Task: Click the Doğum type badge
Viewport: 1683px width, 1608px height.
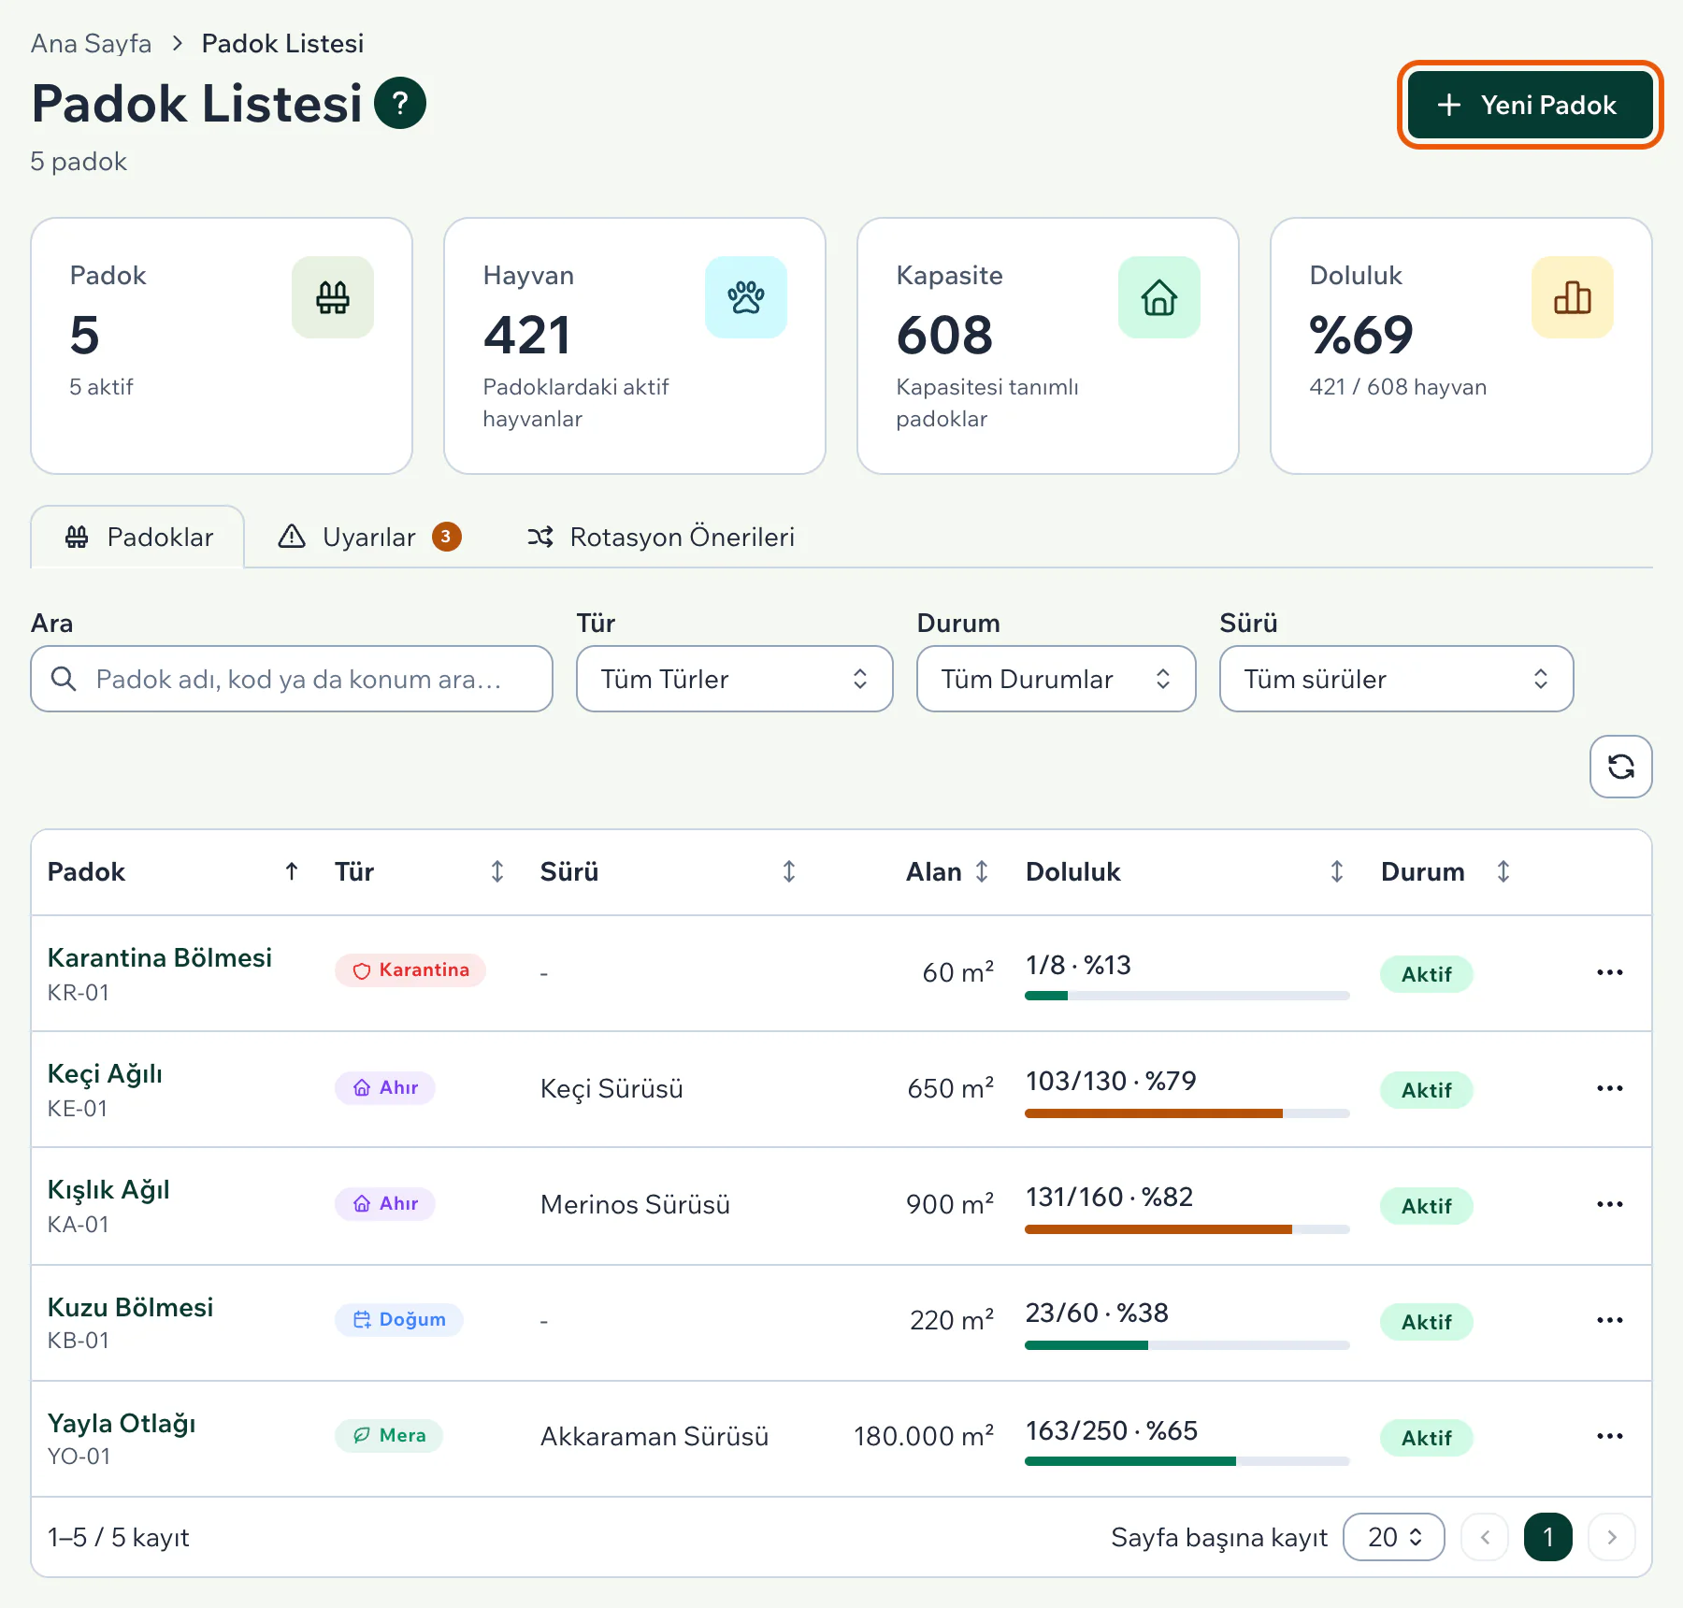Action: tap(399, 1319)
